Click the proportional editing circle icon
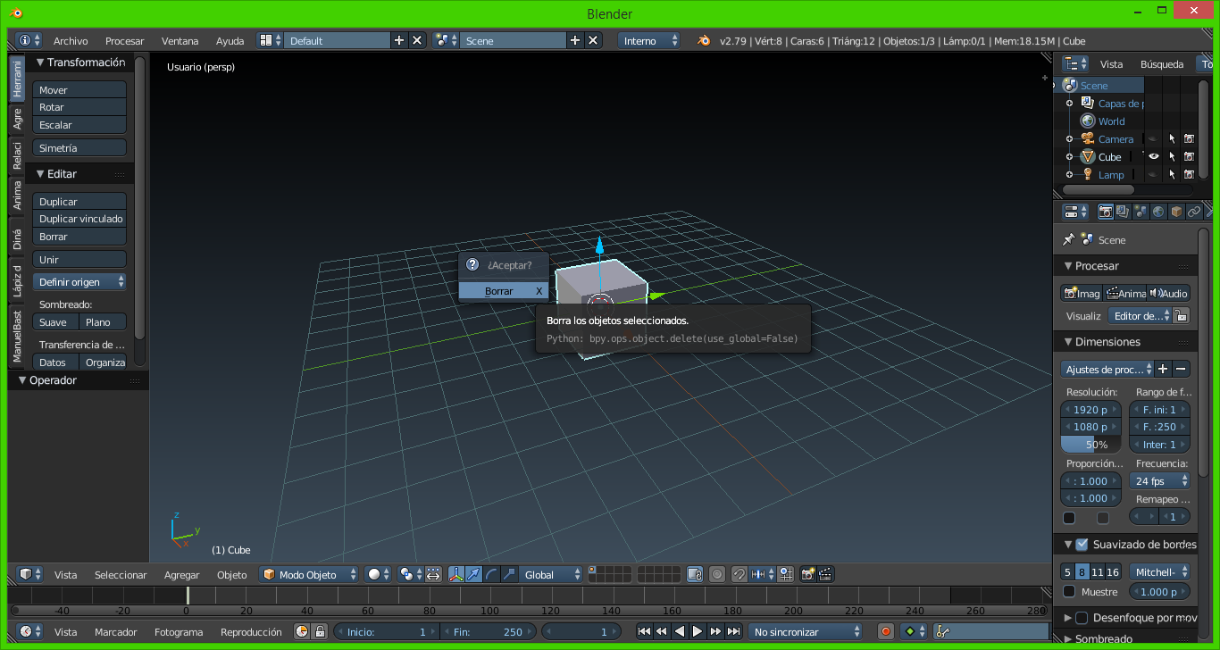The image size is (1220, 650). [717, 575]
